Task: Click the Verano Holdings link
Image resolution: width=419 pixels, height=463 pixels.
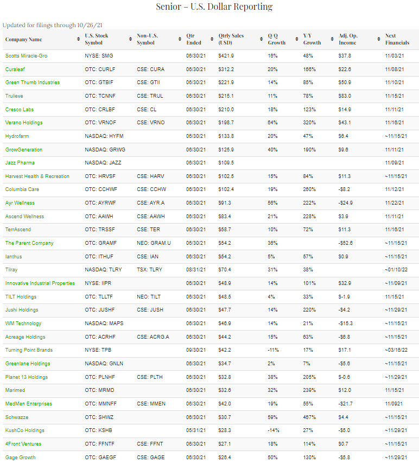Action: [24, 123]
